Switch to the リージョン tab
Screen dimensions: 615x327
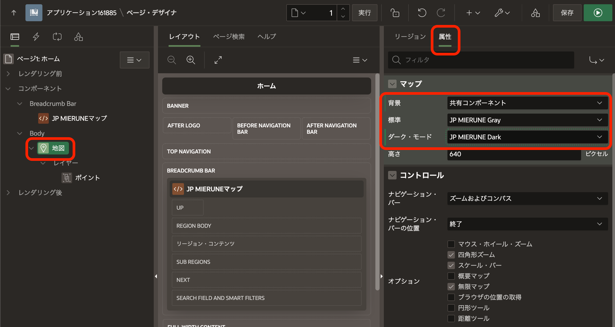click(410, 37)
